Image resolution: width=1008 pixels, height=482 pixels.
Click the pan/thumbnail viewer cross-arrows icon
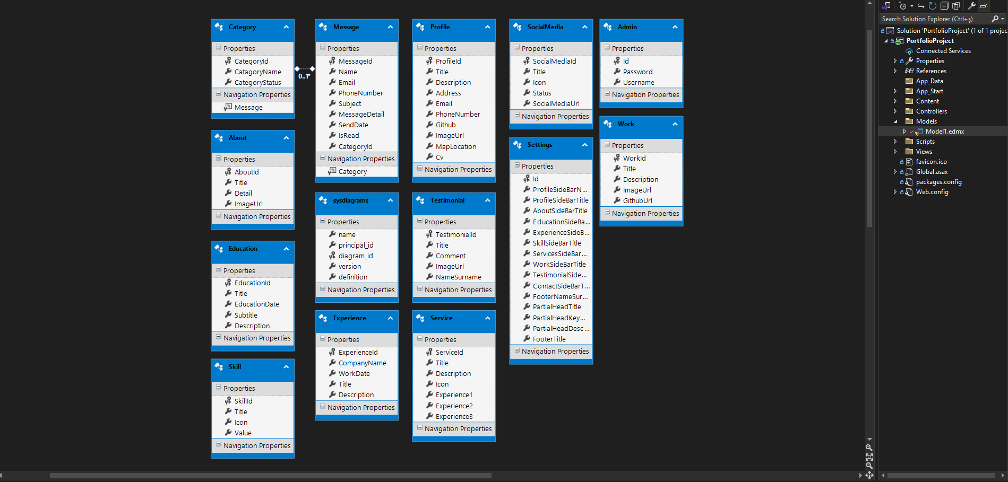pyautogui.click(x=869, y=475)
